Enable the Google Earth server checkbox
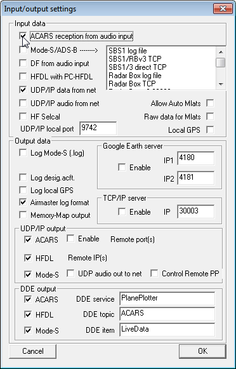 coord(122,167)
